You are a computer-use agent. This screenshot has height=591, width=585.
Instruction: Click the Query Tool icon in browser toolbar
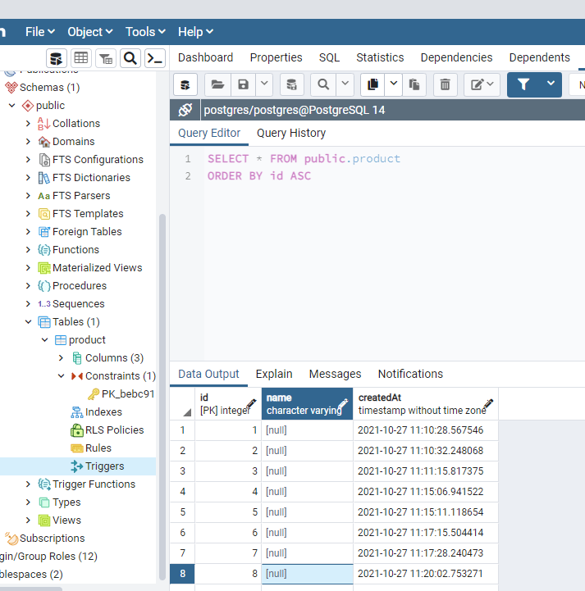(x=57, y=58)
